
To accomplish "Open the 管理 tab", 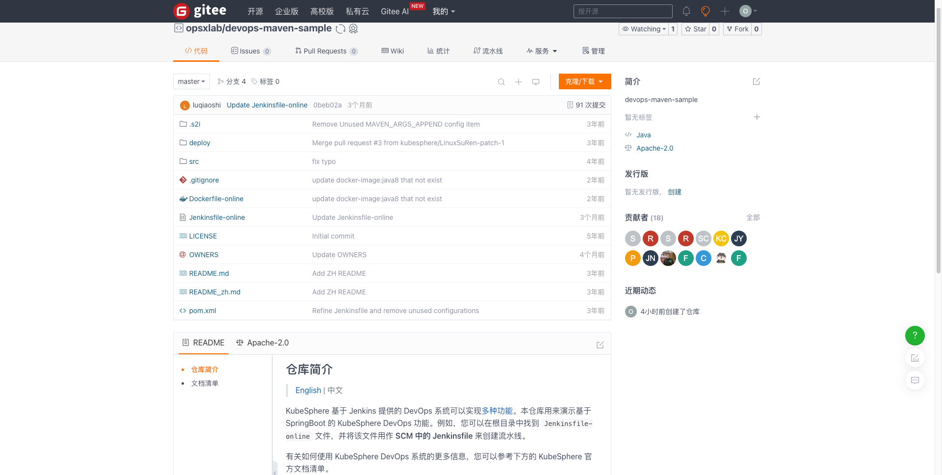I will point(593,51).
